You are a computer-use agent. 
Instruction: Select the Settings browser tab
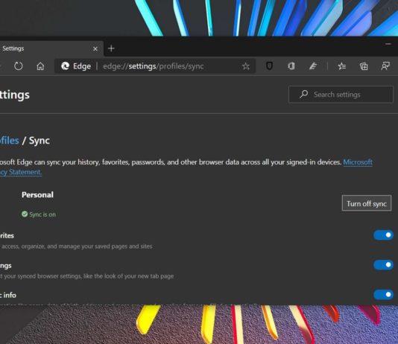[x=51, y=48]
